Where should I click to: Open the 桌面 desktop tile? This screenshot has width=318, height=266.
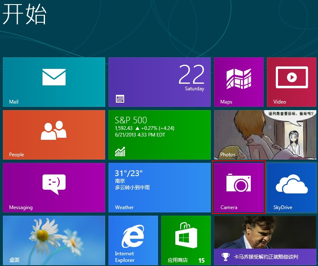click(54, 240)
